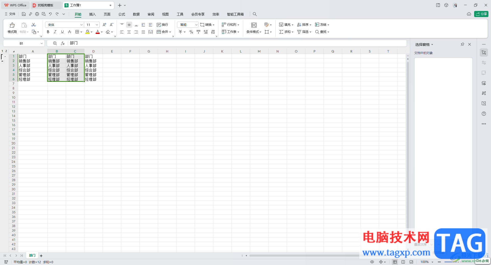This screenshot has height=265, width=491.
Task: Click the currency (¥) format icon
Action: 180,32
